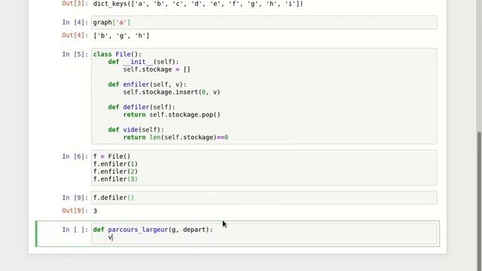Click the line 'return len(self.stockage)==0'
Viewport: 482px width, 271px height.
tap(175, 137)
